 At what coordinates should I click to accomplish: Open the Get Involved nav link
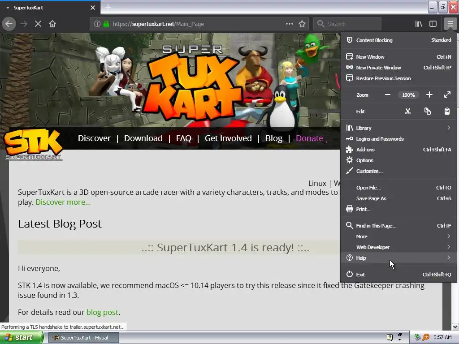click(228, 138)
